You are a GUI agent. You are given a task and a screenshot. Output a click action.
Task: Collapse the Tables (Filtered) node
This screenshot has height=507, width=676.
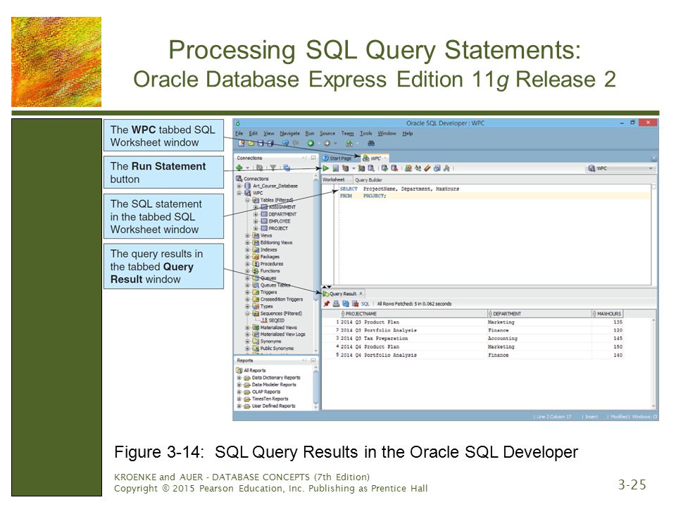coord(247,201)
